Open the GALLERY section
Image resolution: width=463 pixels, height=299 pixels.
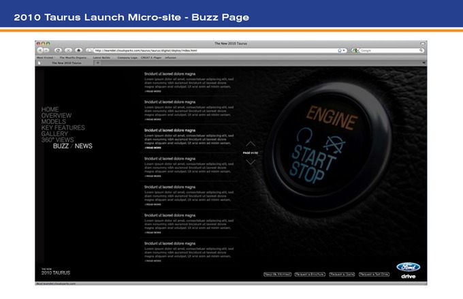coord(54,134)
